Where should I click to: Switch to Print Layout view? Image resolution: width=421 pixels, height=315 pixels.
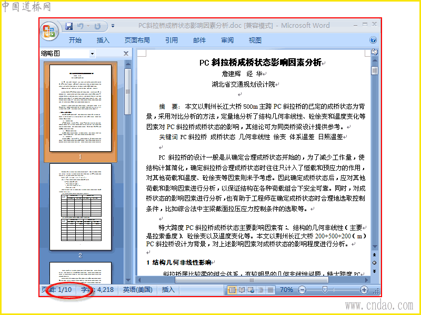pyautogui.click(x=232, y=290)
